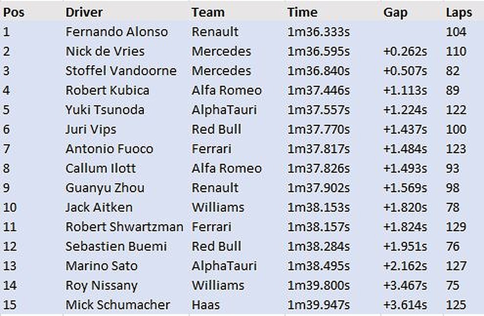This screenshot has height=316, width=484.
Task: Select the Mick Schumacher cell
Action: 117,305
